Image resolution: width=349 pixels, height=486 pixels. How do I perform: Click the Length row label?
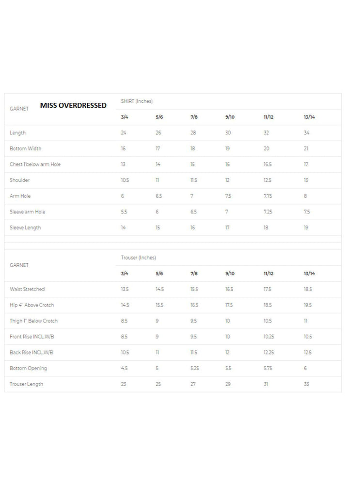pos(17,133)
